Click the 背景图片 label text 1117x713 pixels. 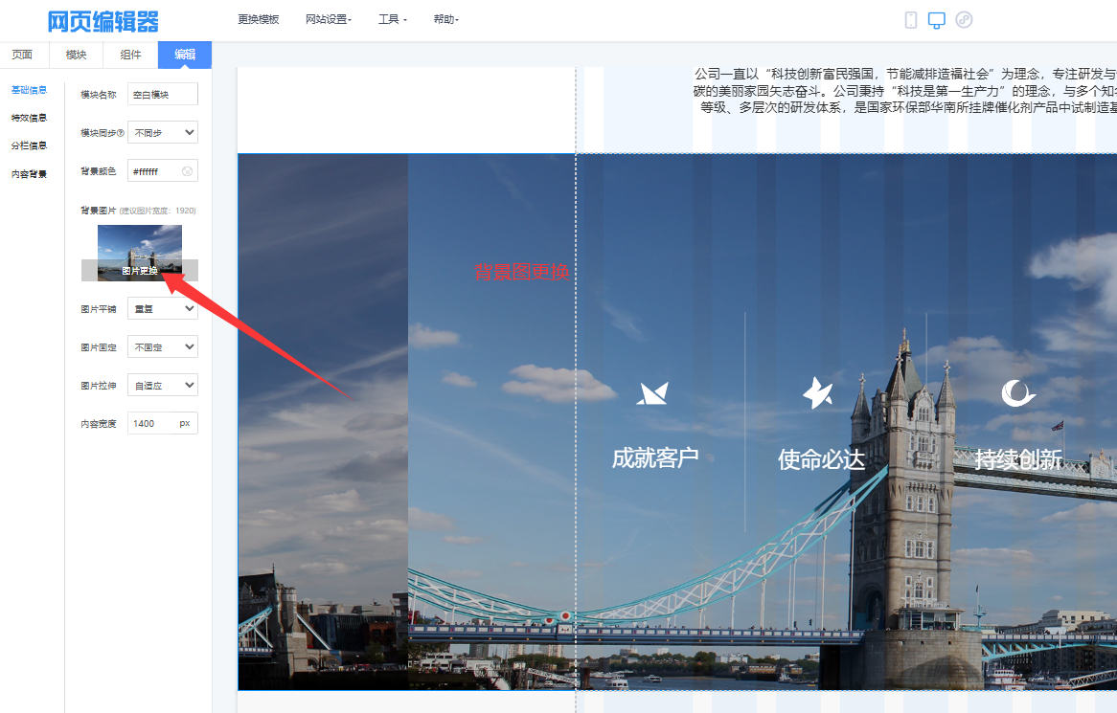coord(99,211)
